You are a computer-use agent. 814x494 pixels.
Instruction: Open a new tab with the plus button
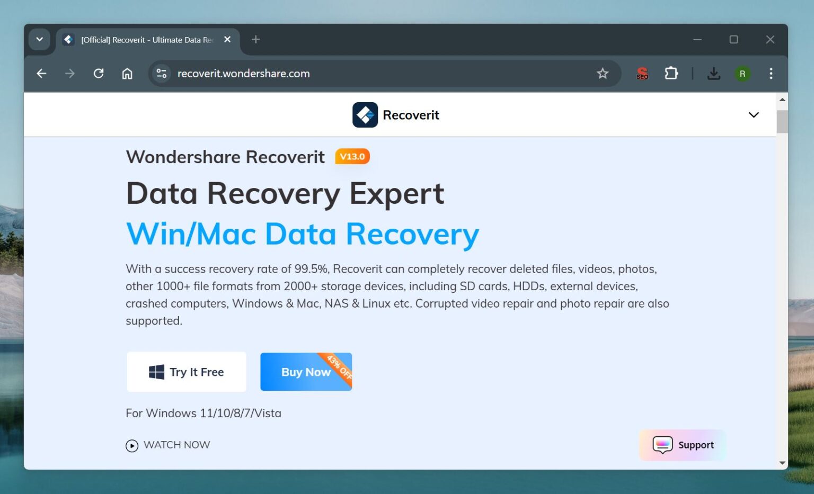(x=255, y=39)
